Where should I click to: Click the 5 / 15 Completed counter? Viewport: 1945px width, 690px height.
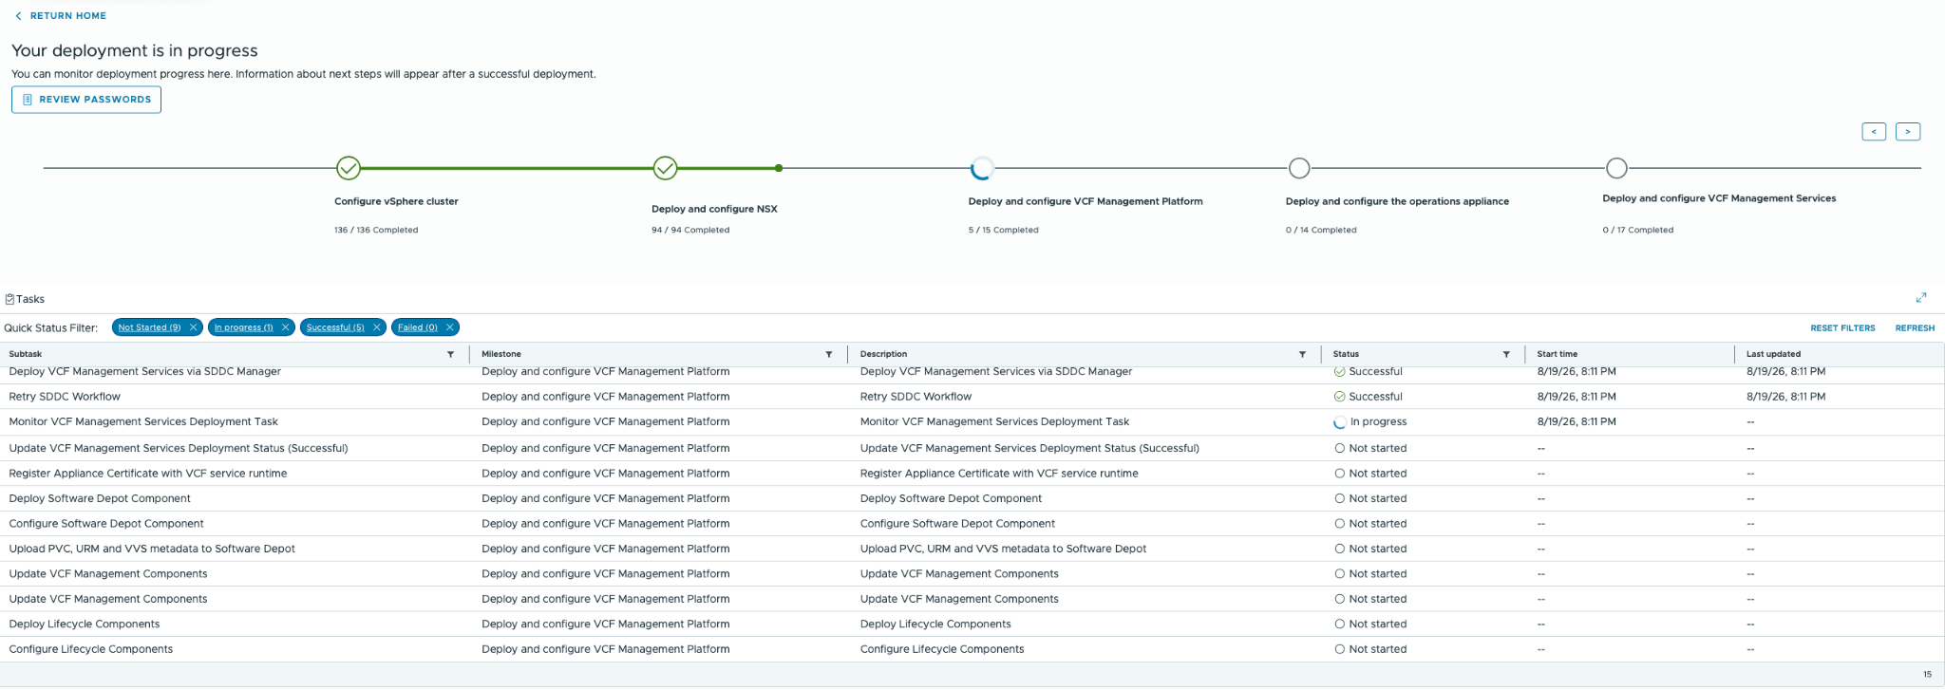tap(1003, 230)
